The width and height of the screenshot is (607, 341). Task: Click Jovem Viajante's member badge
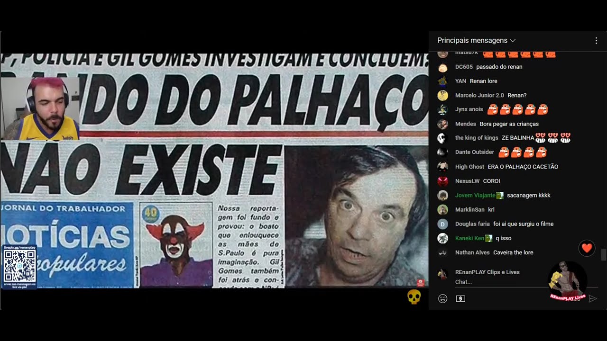click(500, 195)
